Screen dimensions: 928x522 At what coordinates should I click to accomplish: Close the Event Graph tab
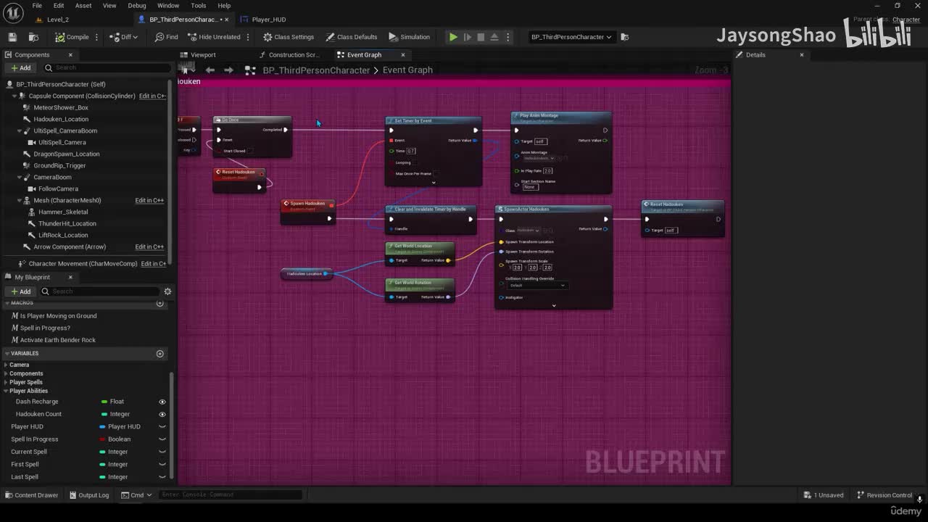click(x=403, y=55)
